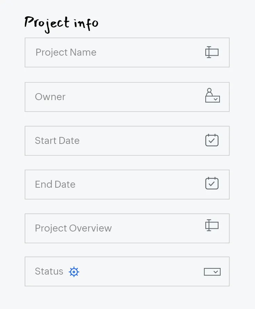Click the text icon in Project Overview
Image resolution: width=255 pixels, height=309 pixels.
pyautogui.click(x=212, y=226)
